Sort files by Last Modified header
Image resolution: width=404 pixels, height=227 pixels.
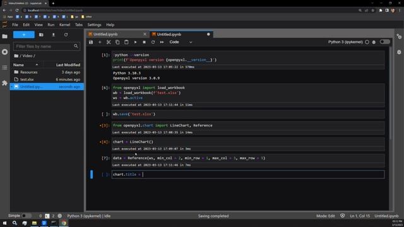(x=68, y=65)
